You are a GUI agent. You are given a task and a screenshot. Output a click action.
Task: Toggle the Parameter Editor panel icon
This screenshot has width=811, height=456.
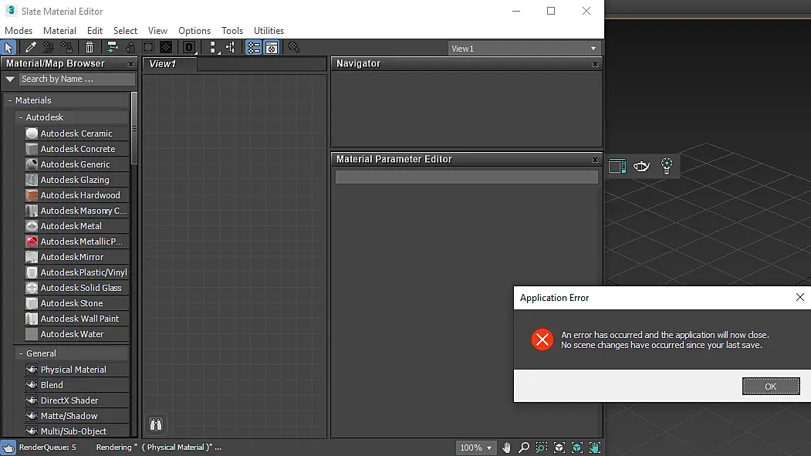[272, 48]
